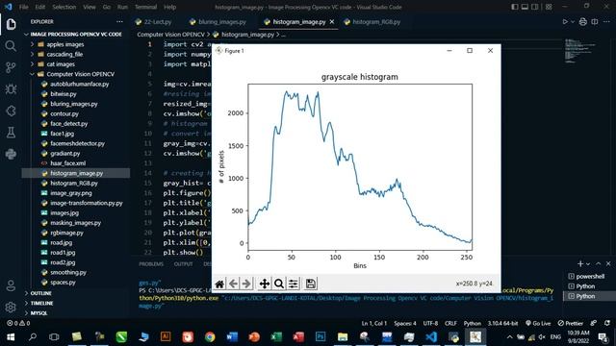Open haar_face.xml in explorer
616x346 pixels.
[67, 163]
